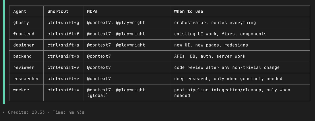This screenshot has width=315, height=121.
Task: Select ctrl+shift+w shortcut text
Action: tap(63, 90)
